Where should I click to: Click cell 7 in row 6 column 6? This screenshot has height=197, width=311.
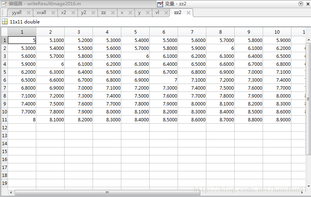click(x=164, y=80)
